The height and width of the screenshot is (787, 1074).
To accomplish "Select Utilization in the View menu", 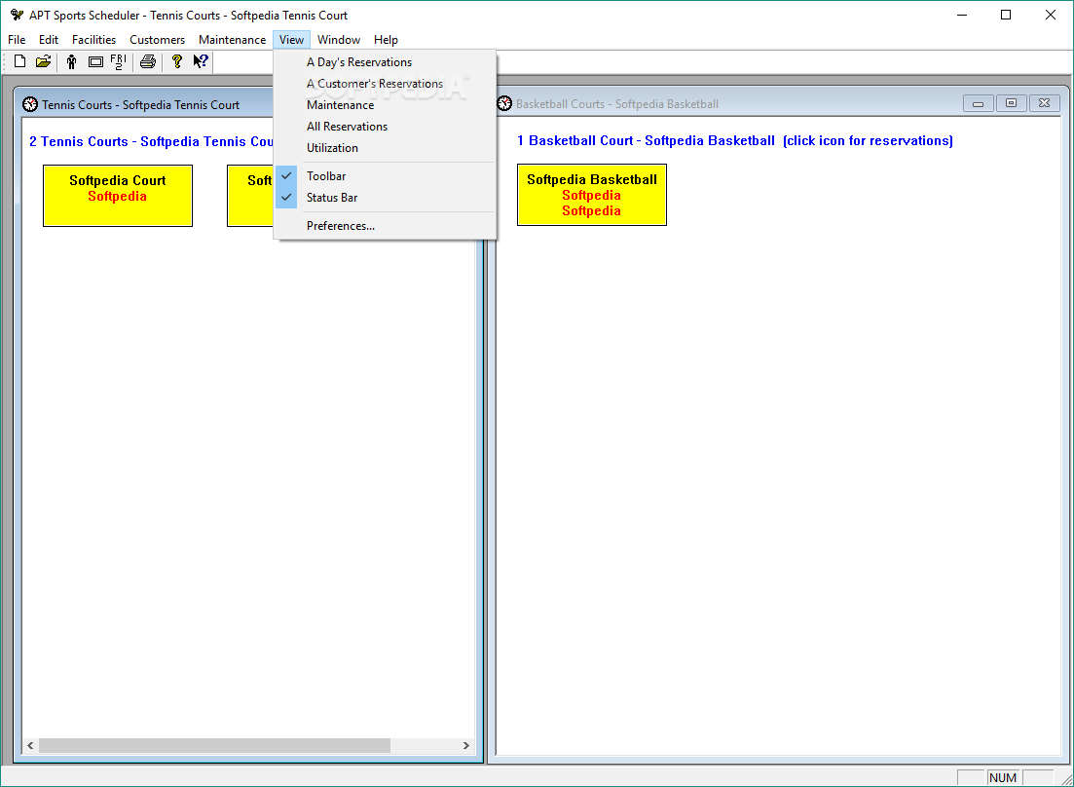I will click(x=385, y=148).
